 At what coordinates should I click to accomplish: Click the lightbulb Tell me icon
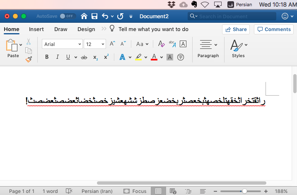tap(112, 29)
